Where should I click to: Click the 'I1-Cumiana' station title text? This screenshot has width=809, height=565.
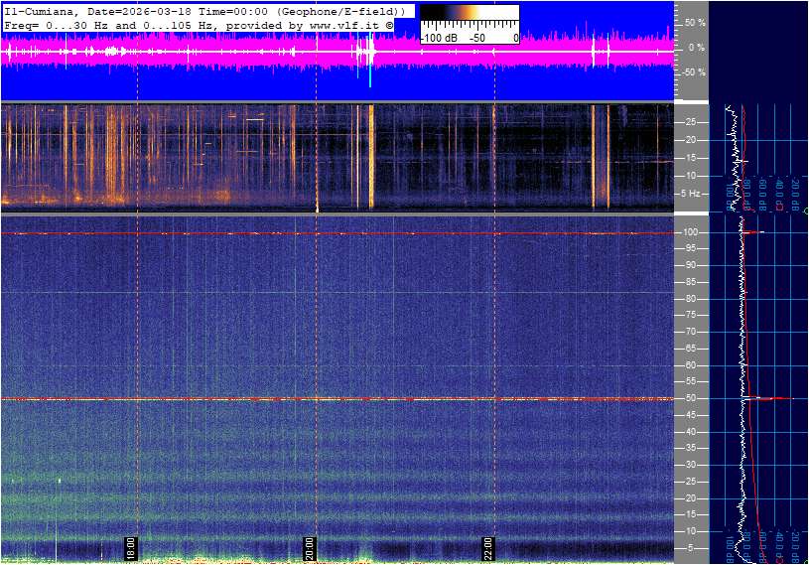tap(37, 11)
